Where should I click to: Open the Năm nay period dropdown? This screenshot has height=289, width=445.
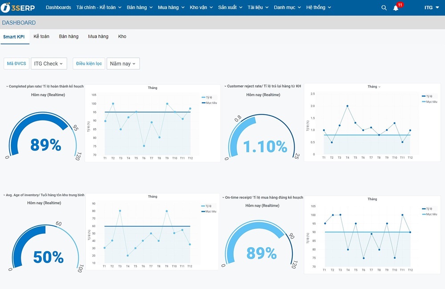tap(123, 63)
